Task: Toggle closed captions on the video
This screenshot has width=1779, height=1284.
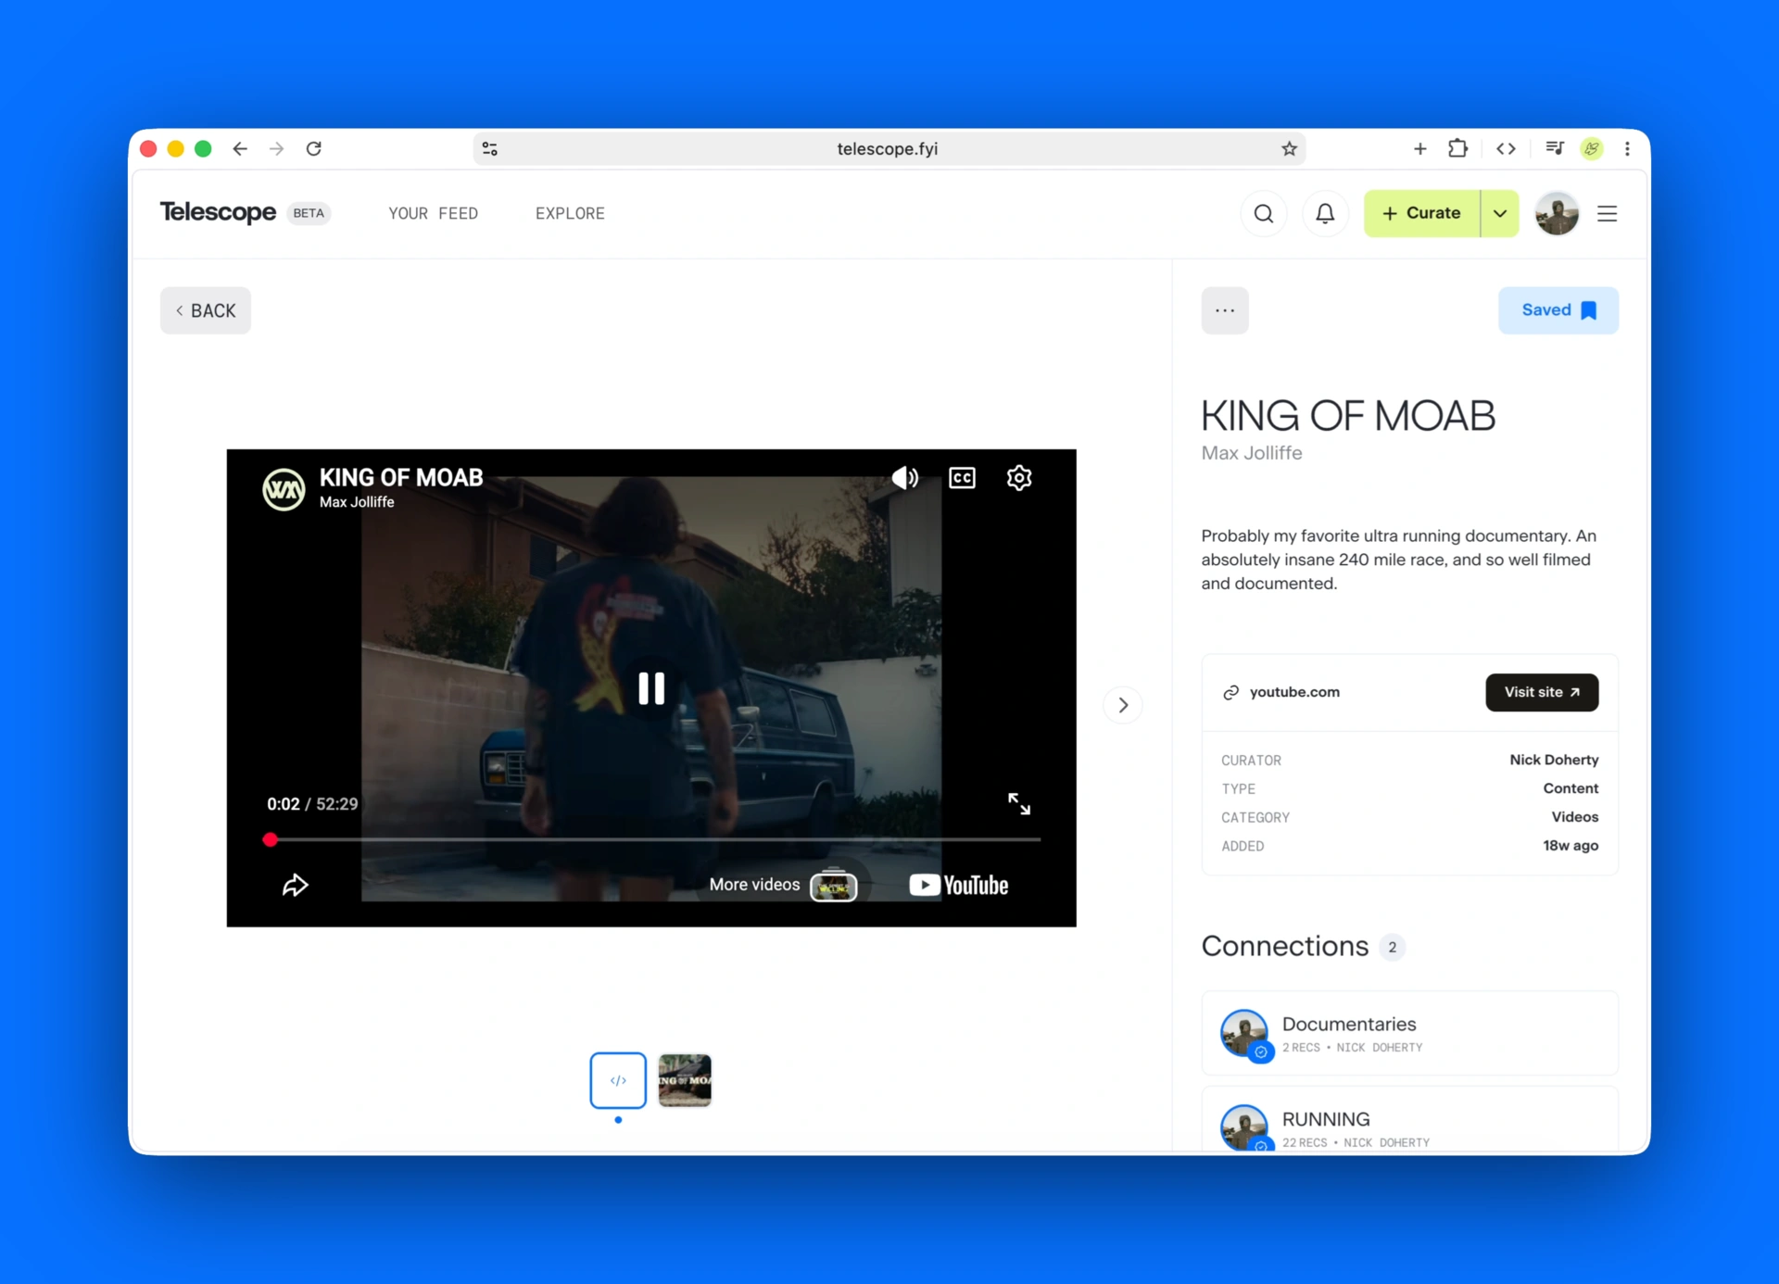Action: 963,478
